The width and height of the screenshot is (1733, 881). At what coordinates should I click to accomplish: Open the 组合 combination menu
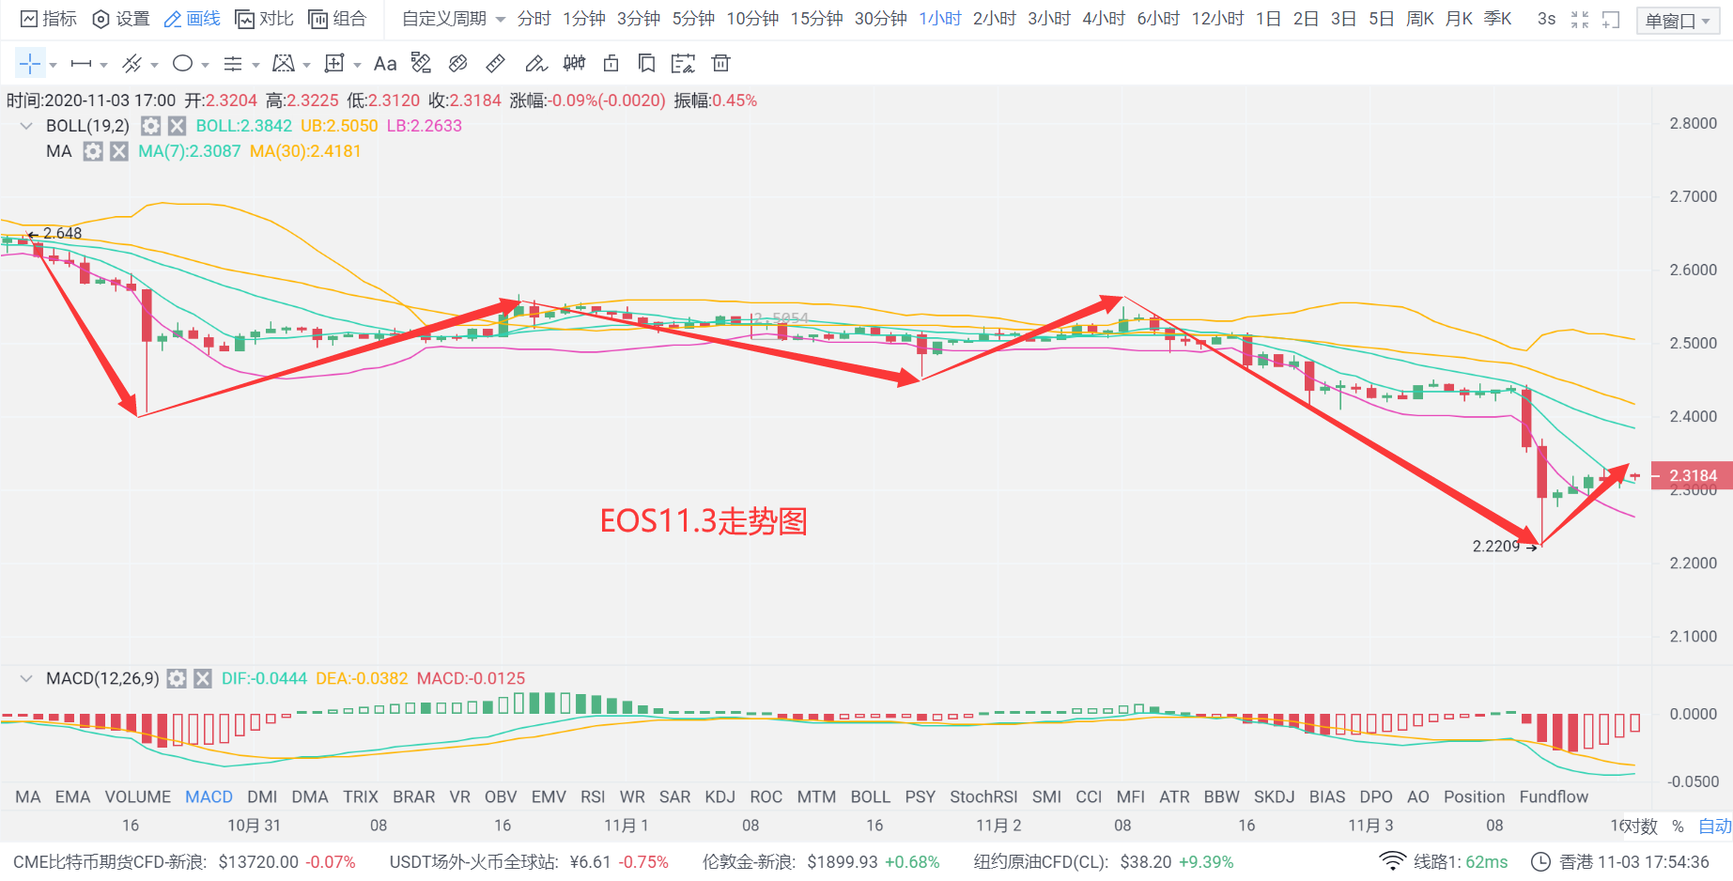point(337,19)
